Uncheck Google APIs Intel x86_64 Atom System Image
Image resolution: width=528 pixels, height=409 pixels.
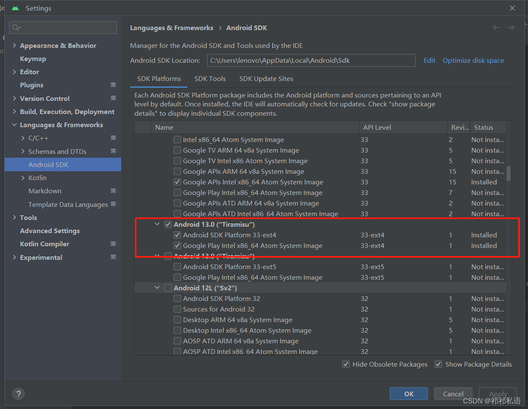pyautogui.click(x=178, y=182)
